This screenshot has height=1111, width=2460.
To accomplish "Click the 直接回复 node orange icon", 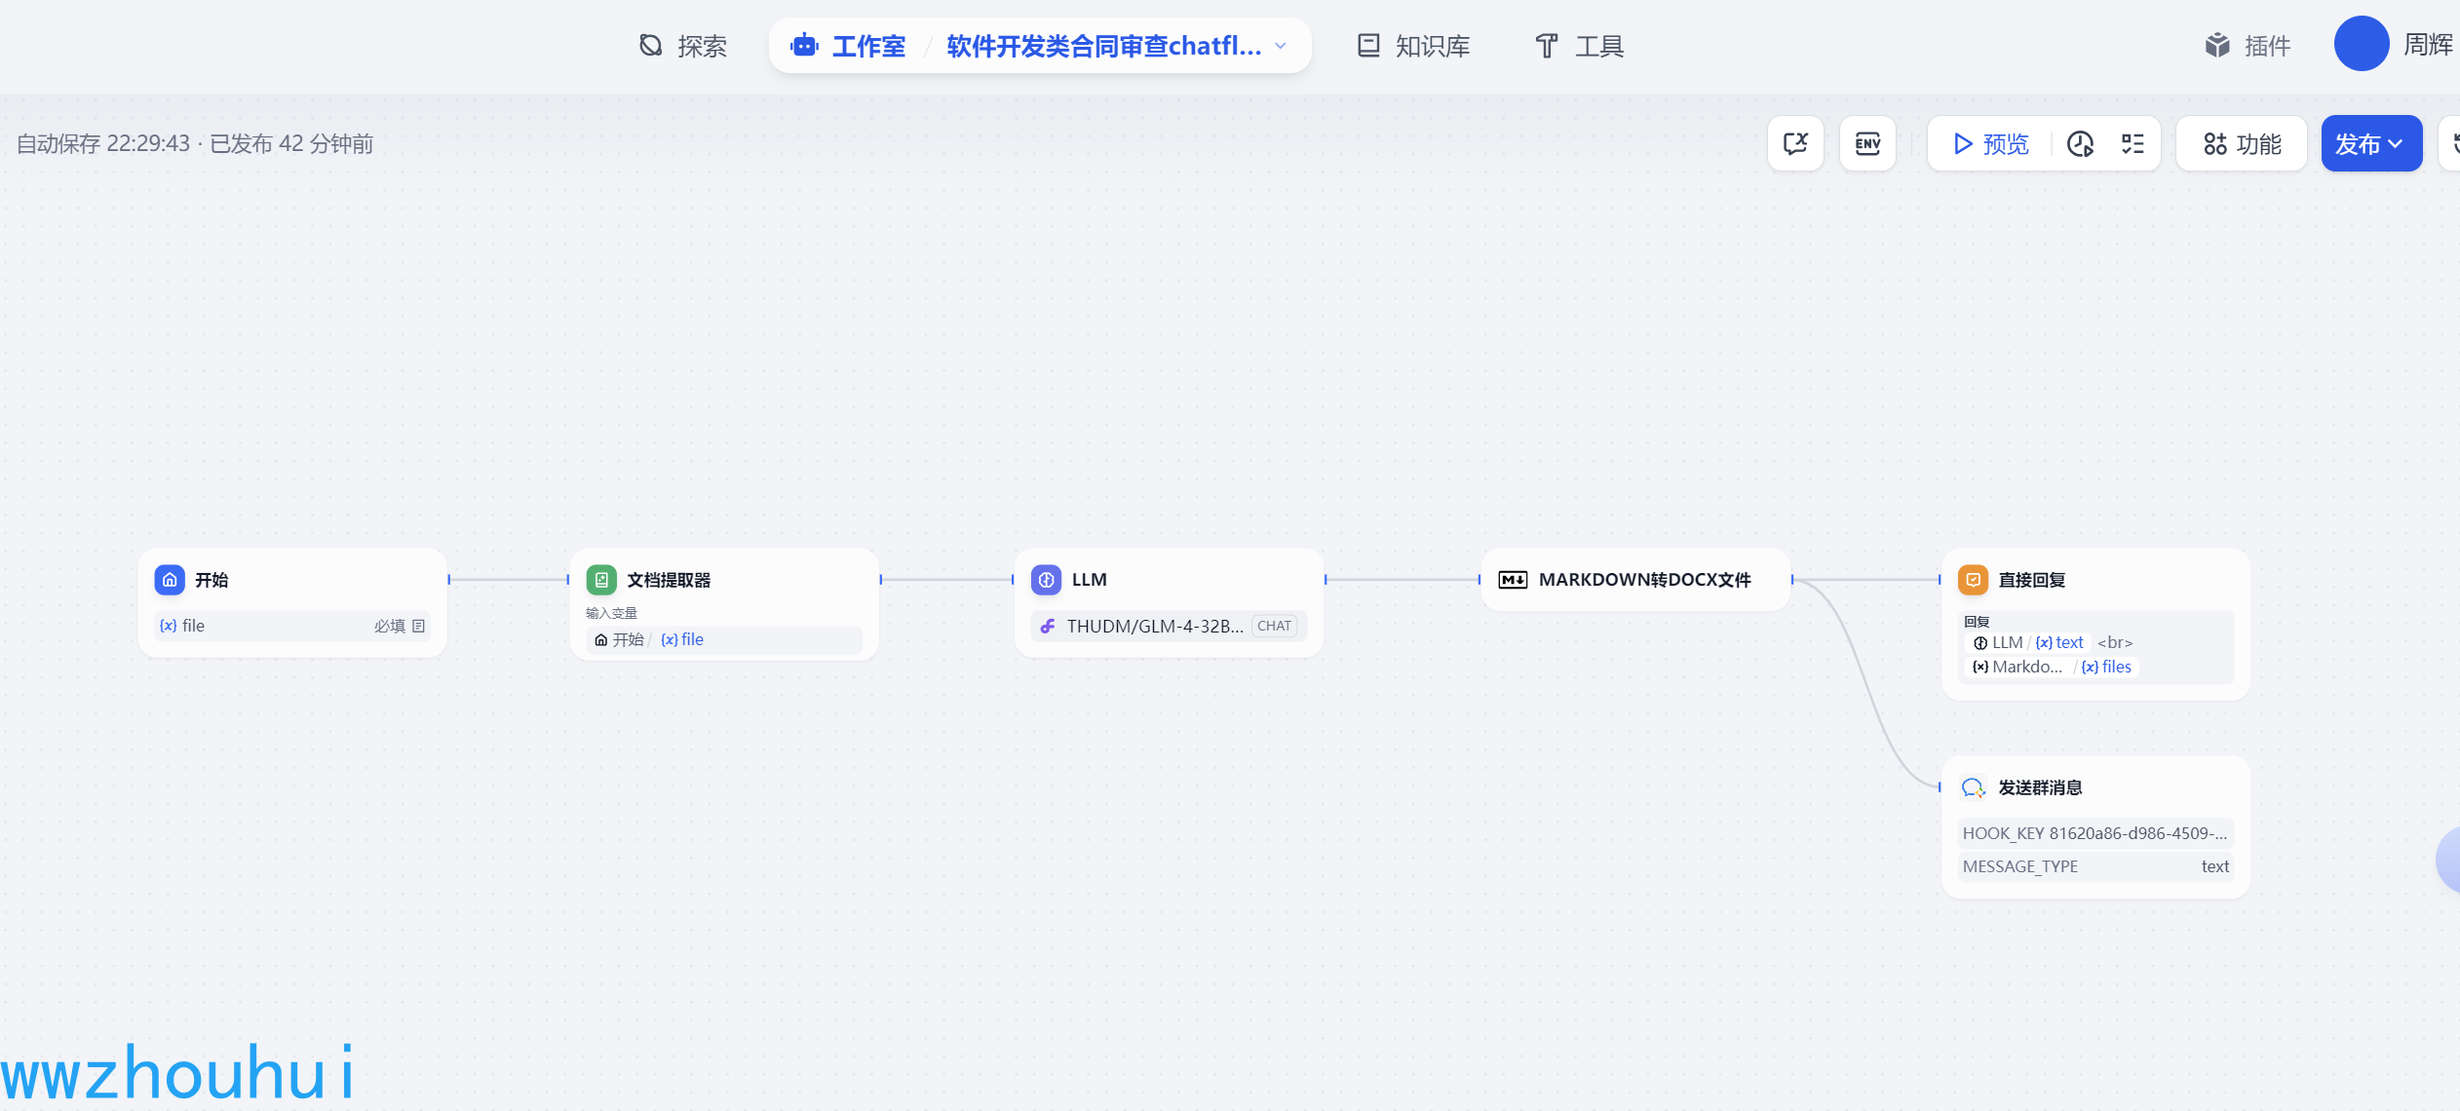I will [x=1973, y=580].
